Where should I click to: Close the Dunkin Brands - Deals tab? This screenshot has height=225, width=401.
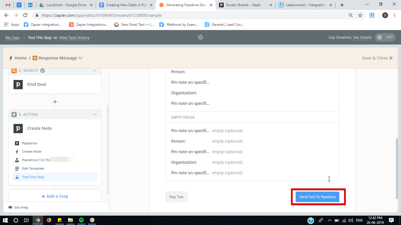point(270,5)
